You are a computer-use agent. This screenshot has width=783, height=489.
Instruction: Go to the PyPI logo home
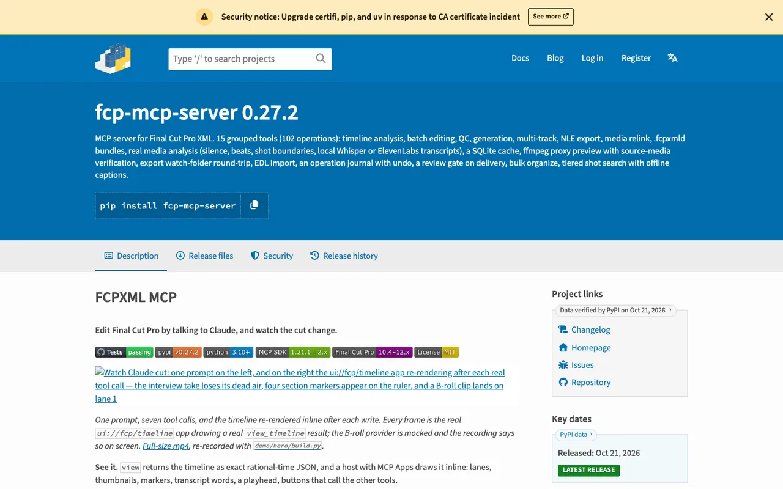(113, 58)
